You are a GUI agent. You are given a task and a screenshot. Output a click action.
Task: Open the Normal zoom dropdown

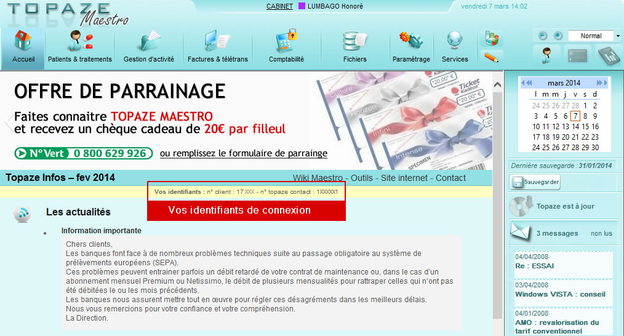(618, 36)
